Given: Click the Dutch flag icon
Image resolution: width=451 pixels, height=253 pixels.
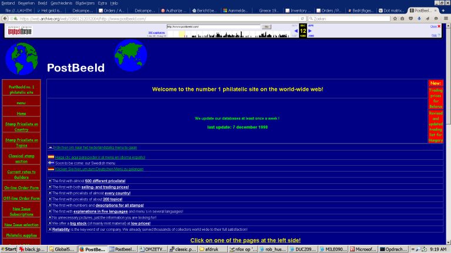Looking at the screenshot, I should pos(51,148).
